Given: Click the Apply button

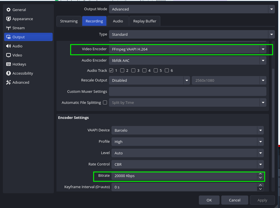Looking at the screenshot, I should [x=262, y=200].
